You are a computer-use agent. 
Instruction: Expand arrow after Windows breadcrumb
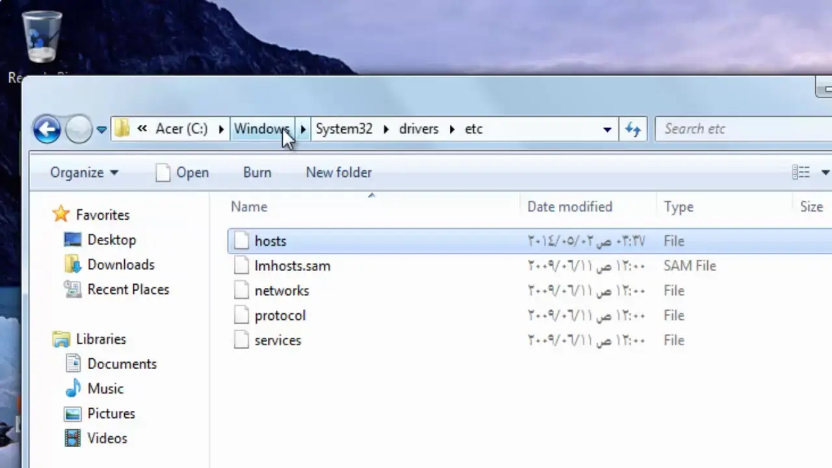click(x=303, y=129)
